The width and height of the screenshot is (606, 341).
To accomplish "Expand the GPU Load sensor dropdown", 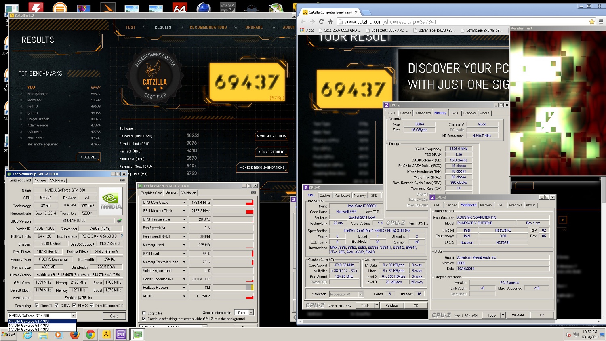I will tap(184, 253).
